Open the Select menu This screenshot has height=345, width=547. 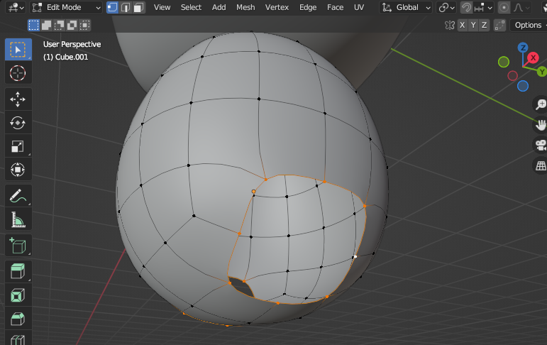click(191, 7)
